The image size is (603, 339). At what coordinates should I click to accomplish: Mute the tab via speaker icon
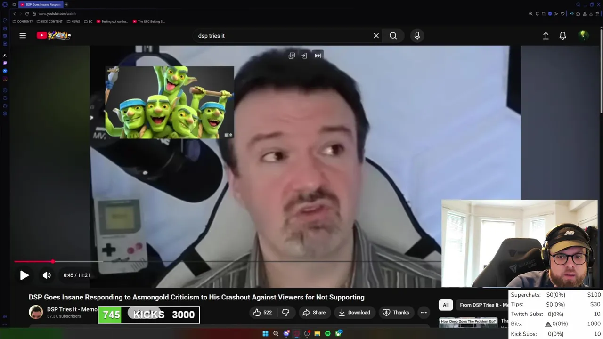point(571,14)
